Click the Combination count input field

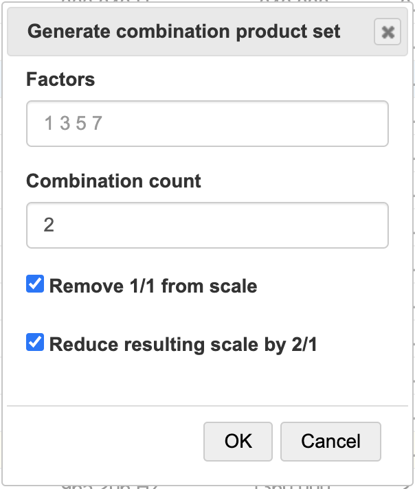tap(207, 225)
